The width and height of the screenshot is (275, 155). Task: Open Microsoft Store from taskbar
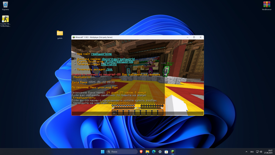click(x=166, y=152)
